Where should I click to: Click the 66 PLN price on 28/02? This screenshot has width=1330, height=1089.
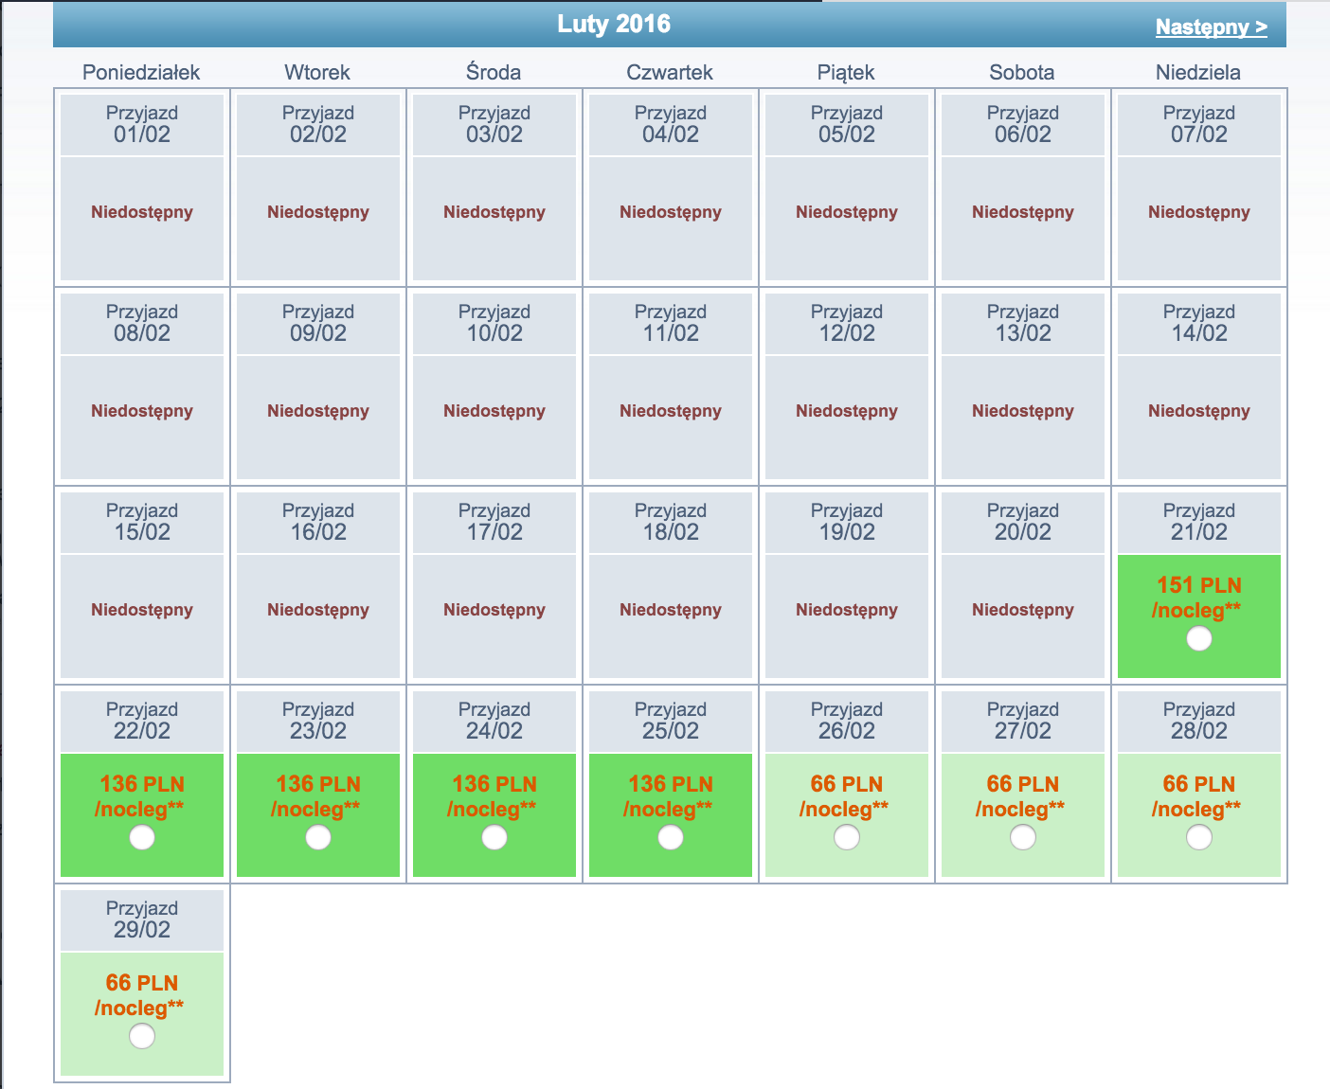[1199, 784]
